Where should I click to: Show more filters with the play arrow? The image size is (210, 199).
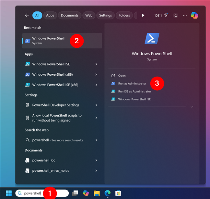pos(143,16)
